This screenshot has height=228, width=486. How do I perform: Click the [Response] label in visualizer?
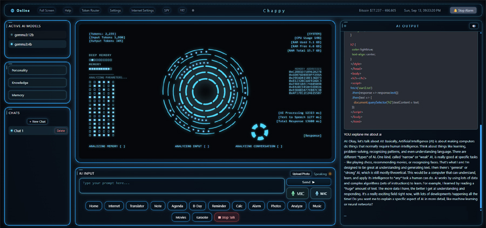(x=313, y=135)
